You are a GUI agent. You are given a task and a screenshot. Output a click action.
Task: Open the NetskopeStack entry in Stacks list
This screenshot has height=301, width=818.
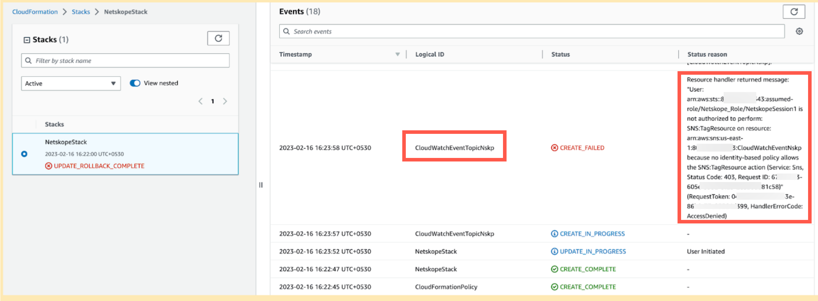coord(66,142)
